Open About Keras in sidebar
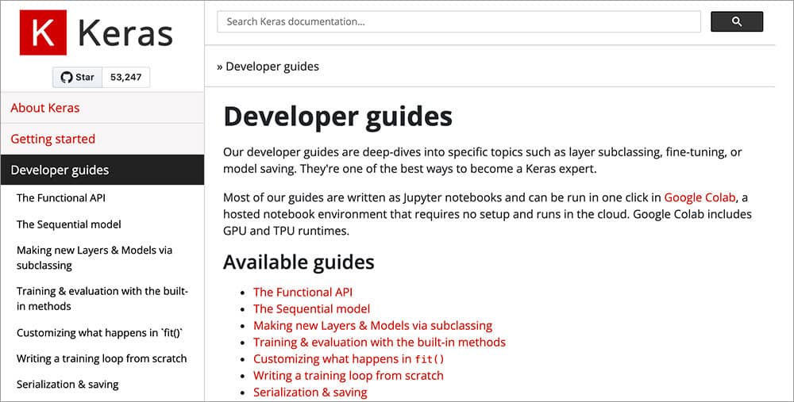This screenshot has height=402, width=794. (x=102, y=108)
